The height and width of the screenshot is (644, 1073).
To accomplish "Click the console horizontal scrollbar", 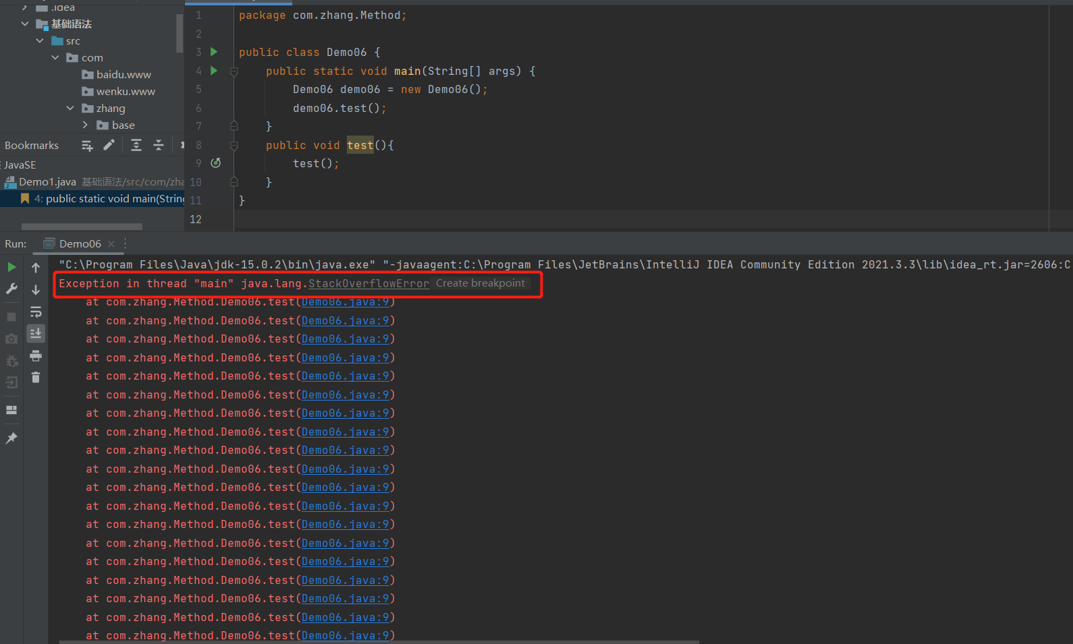I will click(x=379, y=641).
